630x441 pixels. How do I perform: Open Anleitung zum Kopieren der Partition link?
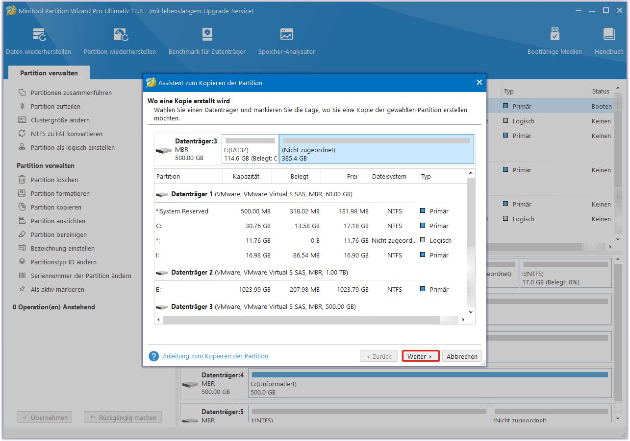(215, 356)
